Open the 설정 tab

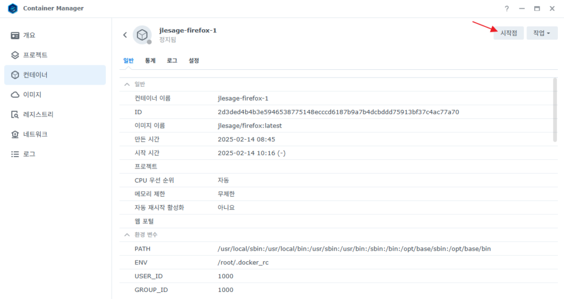(x=193, y=60)
